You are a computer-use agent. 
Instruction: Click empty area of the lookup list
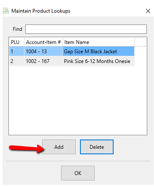(x=78, y=100)
